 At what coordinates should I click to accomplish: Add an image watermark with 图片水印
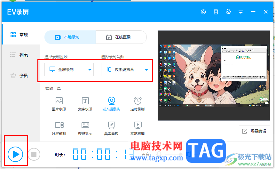pyautogui.click(x=59, y=104)
